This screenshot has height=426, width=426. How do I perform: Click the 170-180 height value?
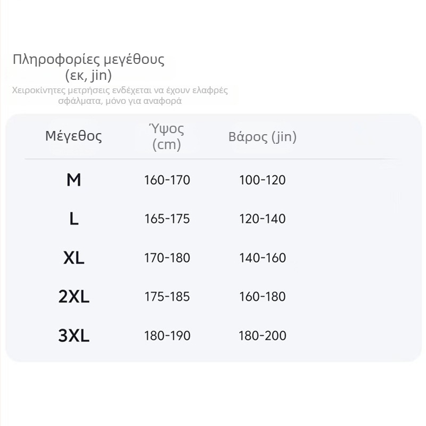167,258
